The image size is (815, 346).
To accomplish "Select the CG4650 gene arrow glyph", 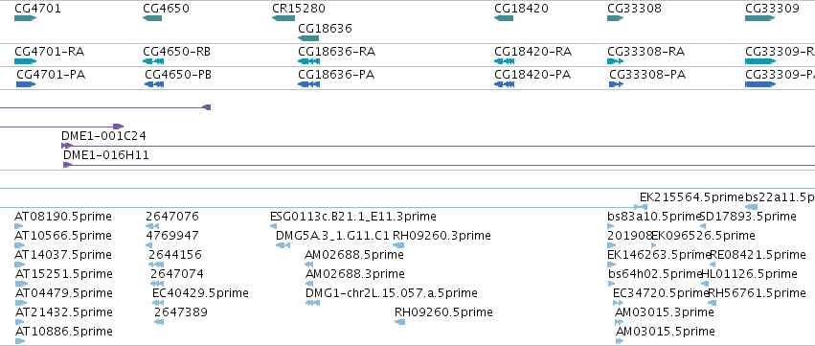I will tap(152, 18).
